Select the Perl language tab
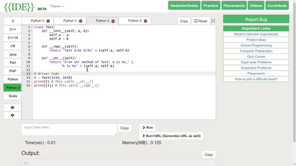 (x=12, y=63)
